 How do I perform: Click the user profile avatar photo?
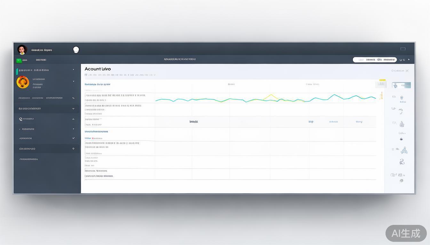[x=22, y=49]
